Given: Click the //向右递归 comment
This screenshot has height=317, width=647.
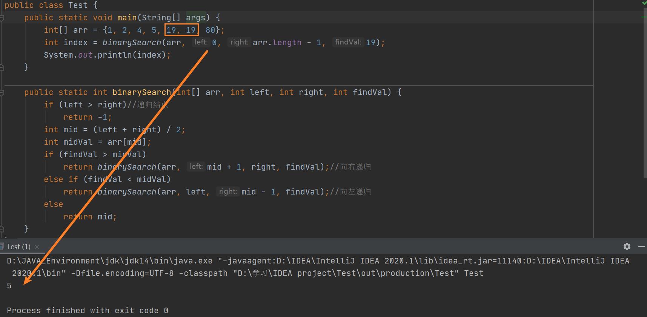Looking at the screenshot, I should [x=350, y=167].
